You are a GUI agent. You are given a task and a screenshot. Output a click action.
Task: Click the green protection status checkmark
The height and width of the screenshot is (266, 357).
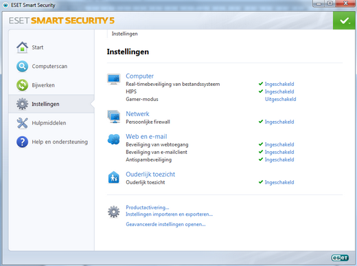[x=344, y=21]
